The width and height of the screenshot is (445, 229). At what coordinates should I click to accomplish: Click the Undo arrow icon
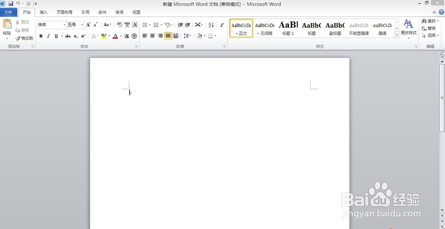pyautogui.click(x=18, y=4)
